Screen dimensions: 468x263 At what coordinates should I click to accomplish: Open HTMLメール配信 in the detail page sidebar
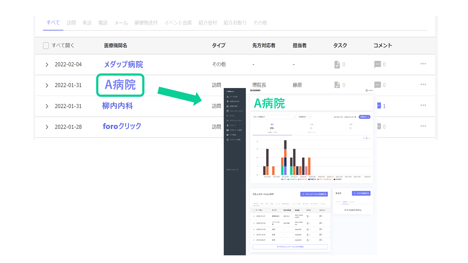click(234, 130)
